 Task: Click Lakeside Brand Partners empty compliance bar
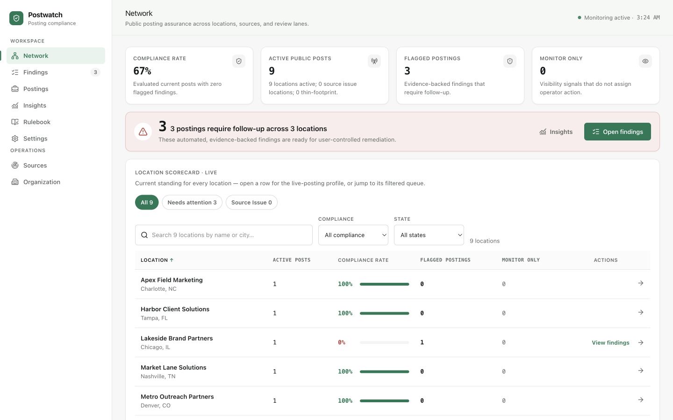coord(384,343)
